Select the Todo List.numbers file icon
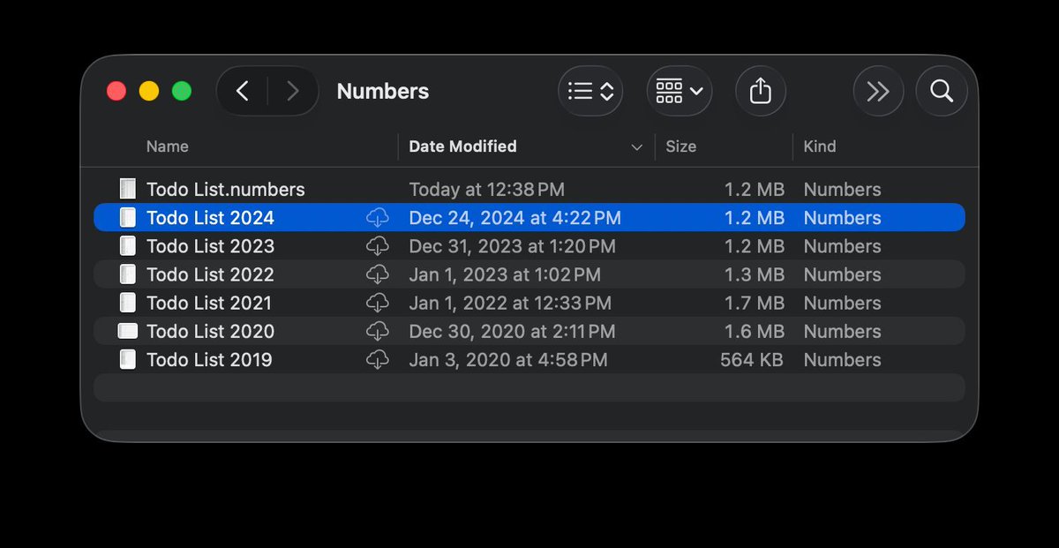The image size is (1059, 548). [128, 189]
